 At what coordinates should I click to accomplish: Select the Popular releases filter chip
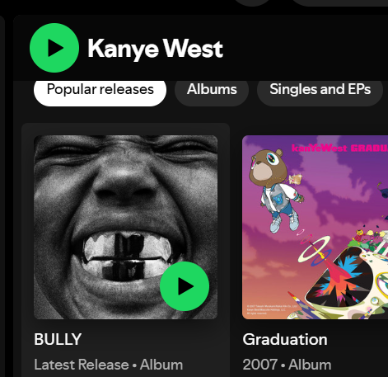pos(100,90)
